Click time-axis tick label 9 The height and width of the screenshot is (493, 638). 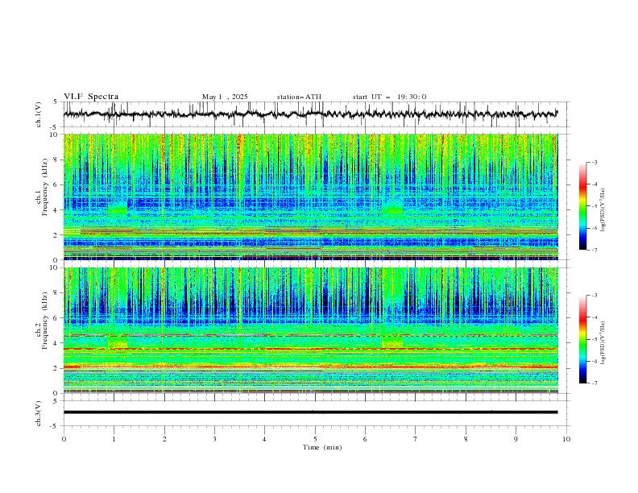tap(516, 439)
